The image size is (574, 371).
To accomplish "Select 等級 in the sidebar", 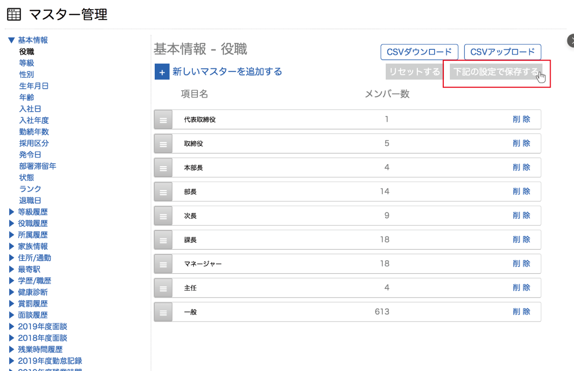I will click(x=26, y=63).
